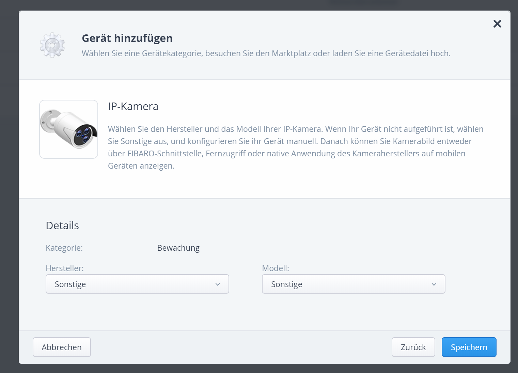
Task: Select the 'Sonstige' text in Modell field
Action: [x=286, y=284]
